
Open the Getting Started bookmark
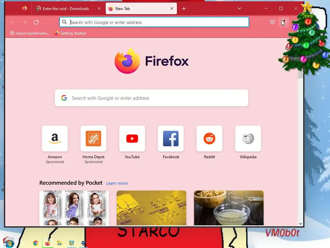pos(70,33)
